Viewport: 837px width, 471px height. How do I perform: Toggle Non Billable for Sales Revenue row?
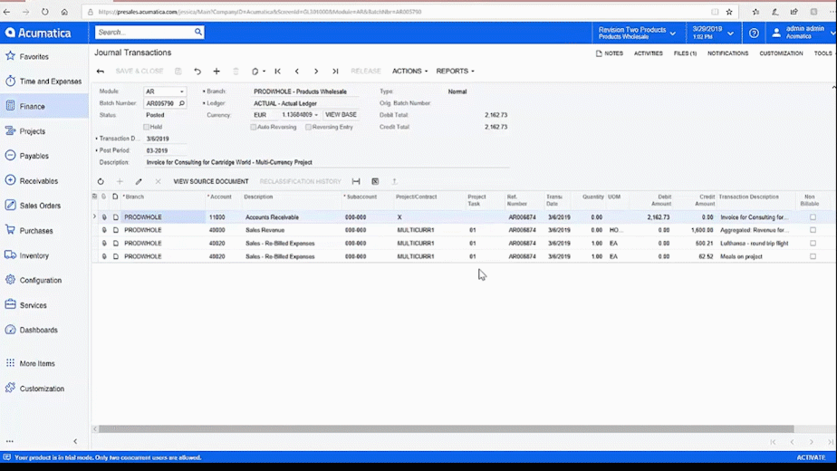[813, 230]
